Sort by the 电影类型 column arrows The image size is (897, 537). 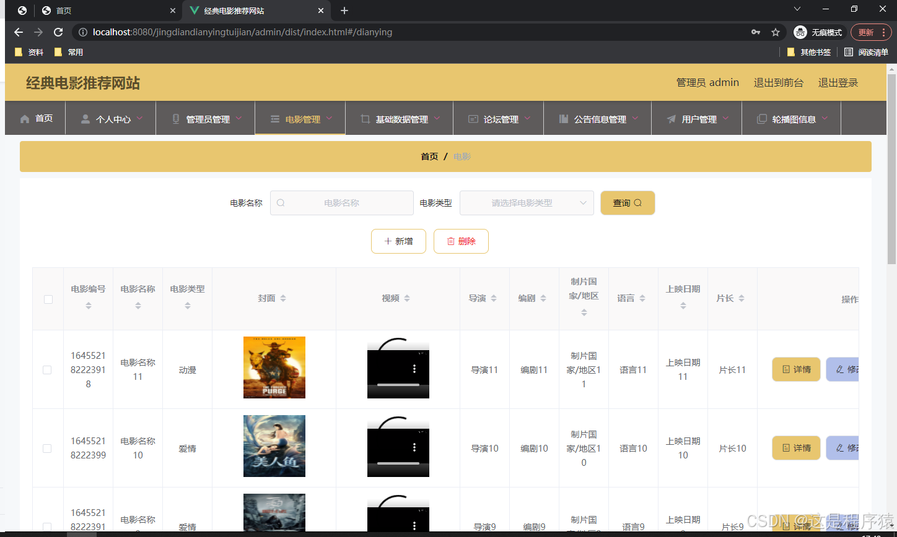(x=188, y=306)
